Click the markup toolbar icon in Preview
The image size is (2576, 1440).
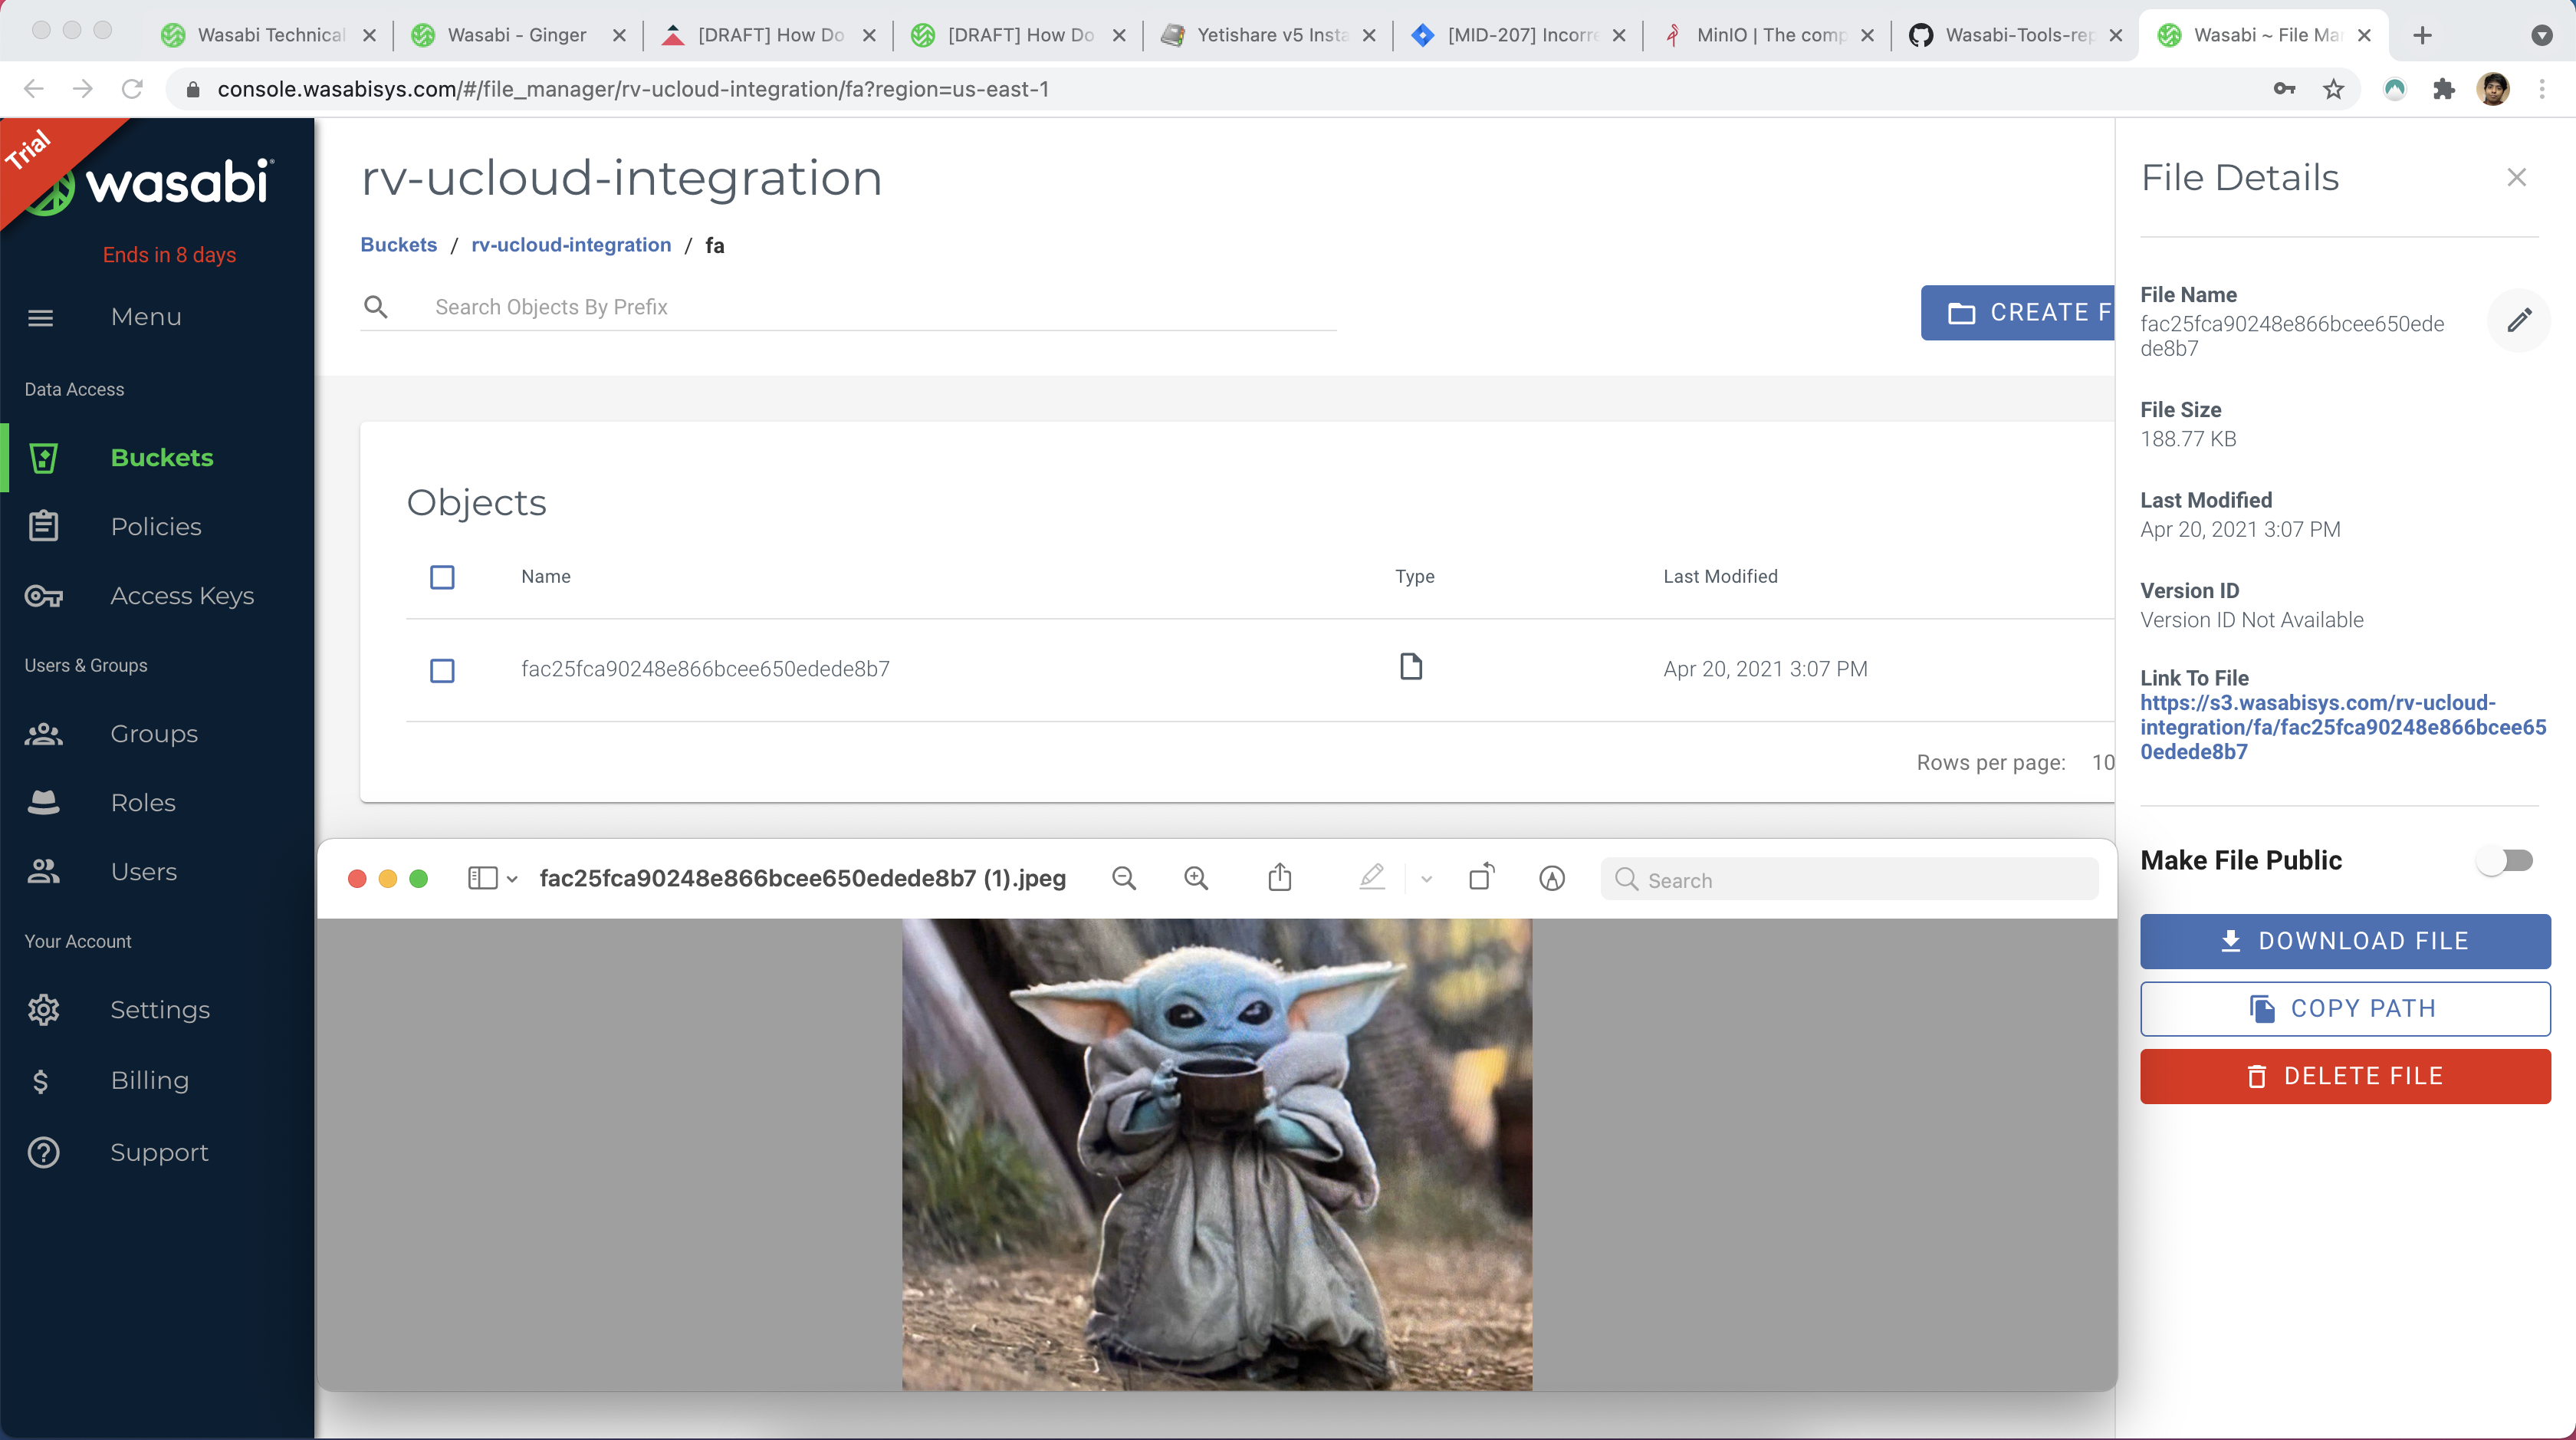pyautogui.click(x=1552, y=879)
